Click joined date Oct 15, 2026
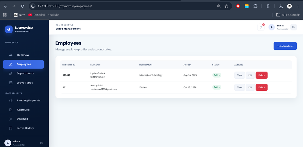The image size is (303, 147). tap(190, 87)
